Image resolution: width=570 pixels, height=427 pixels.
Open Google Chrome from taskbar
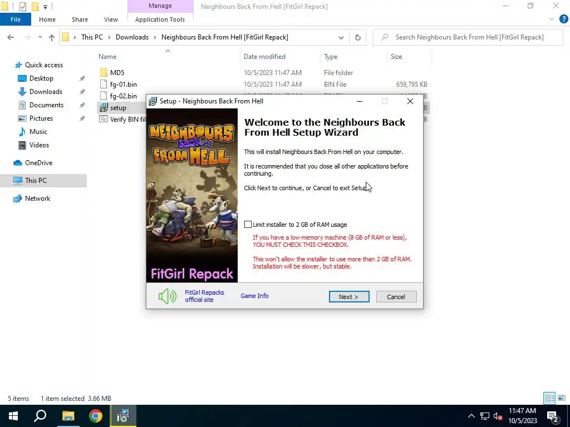coord(96,416)
